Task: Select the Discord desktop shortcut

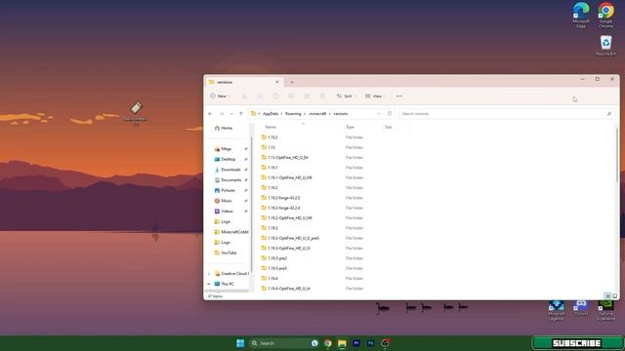Action: (x=581, y=308)
